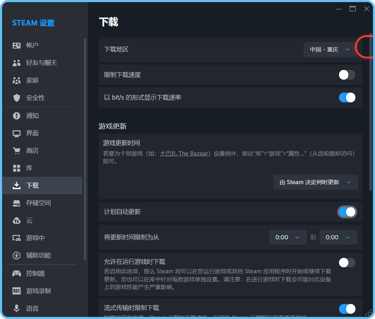Viewport: 375px width, 319px height.
Task: Click the sidebar vertical scrollbar
Action: tap(85, 149)
